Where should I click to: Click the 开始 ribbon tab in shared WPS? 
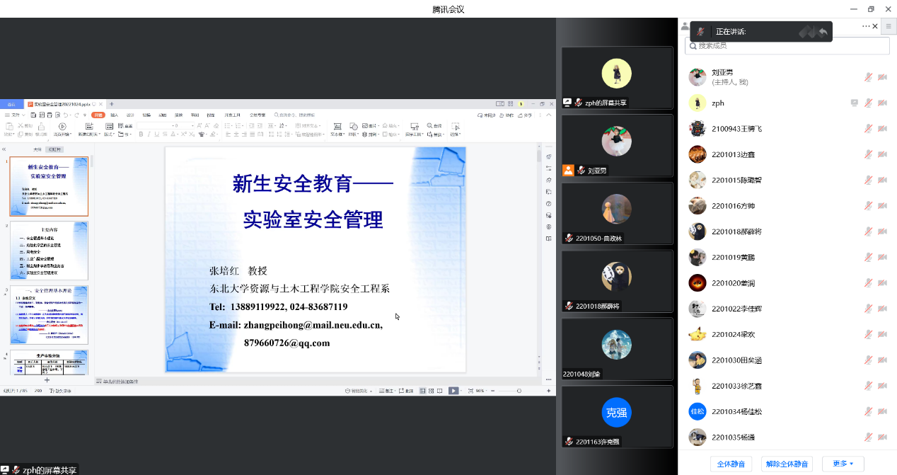pyautogui.click(x=98, y=115)
